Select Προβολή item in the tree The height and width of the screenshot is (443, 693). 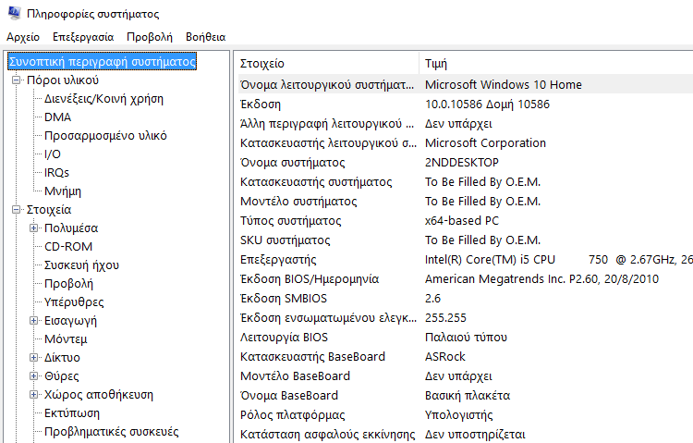coord(68,284)
